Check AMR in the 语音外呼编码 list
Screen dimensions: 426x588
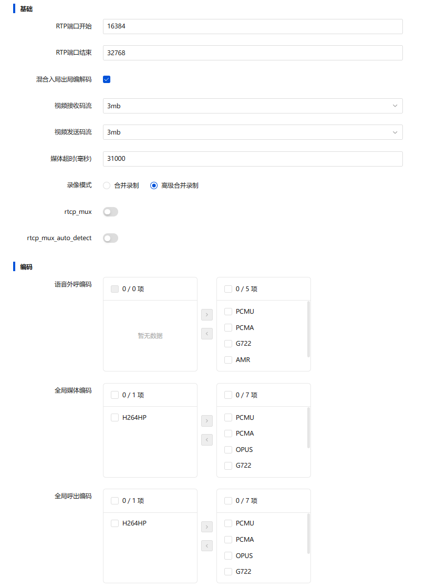(x=228, y=360)
